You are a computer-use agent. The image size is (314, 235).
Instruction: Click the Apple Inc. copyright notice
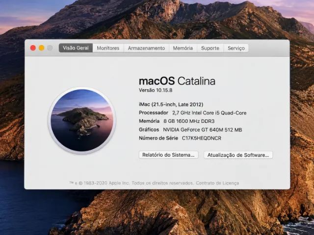(x=131, y=183)
